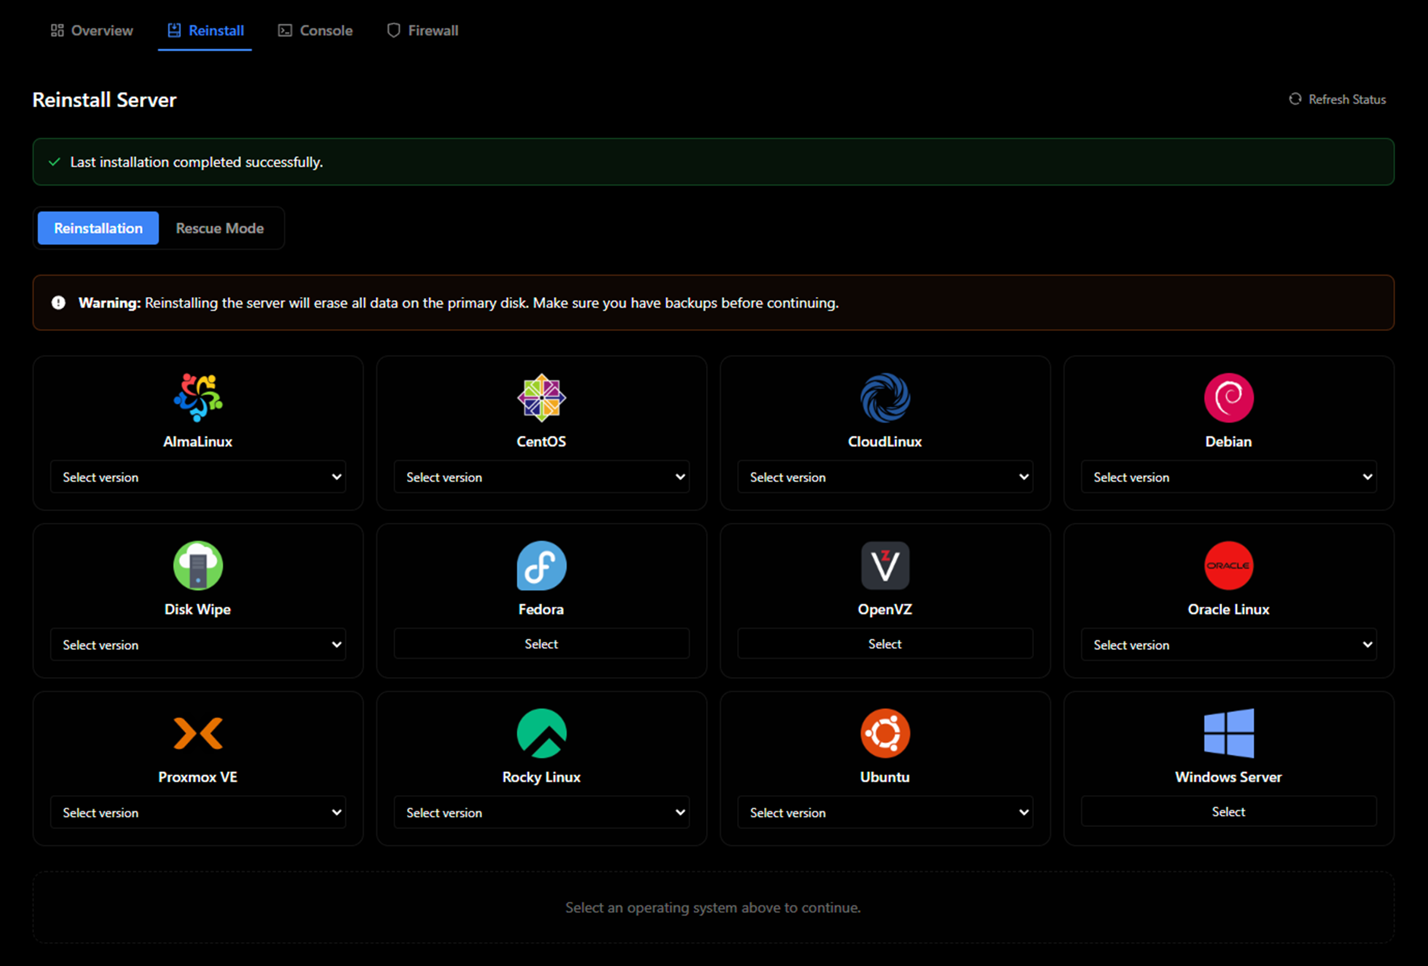Click Select under Fedora
The height and width of the screenshot is (966, 1428).
(541, 643)
